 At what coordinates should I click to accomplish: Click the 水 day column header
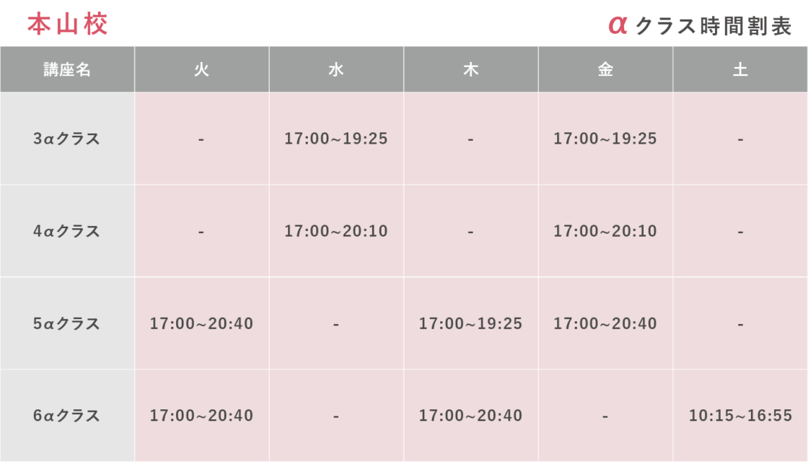point(336,69)
